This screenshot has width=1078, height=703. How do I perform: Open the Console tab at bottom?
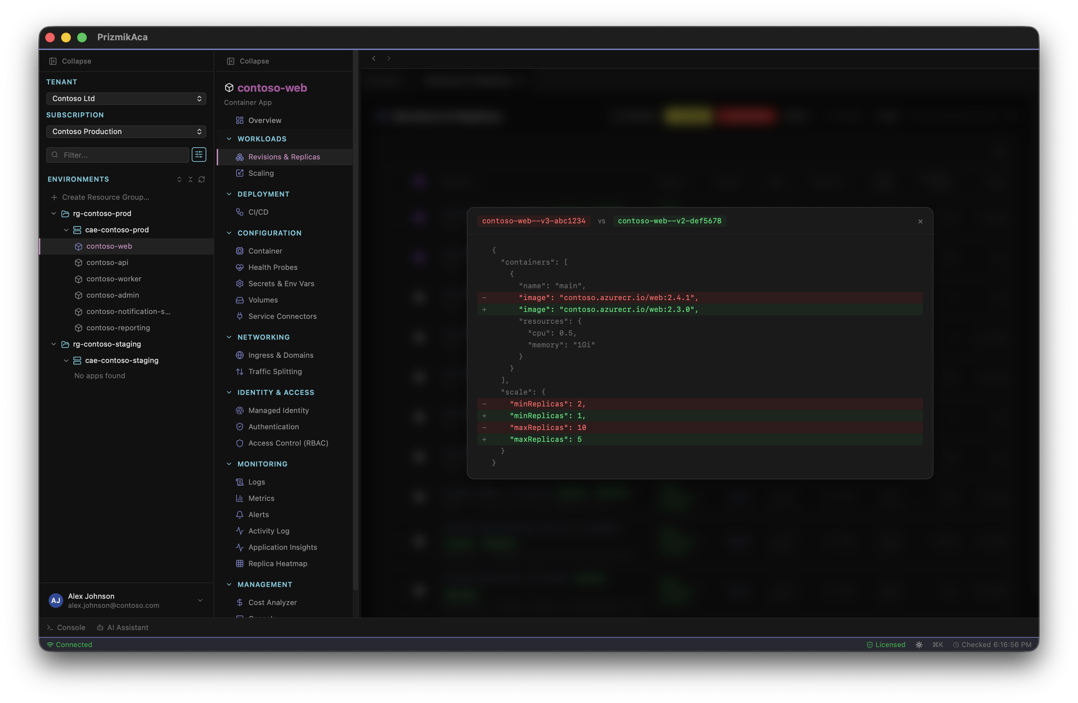66,627
